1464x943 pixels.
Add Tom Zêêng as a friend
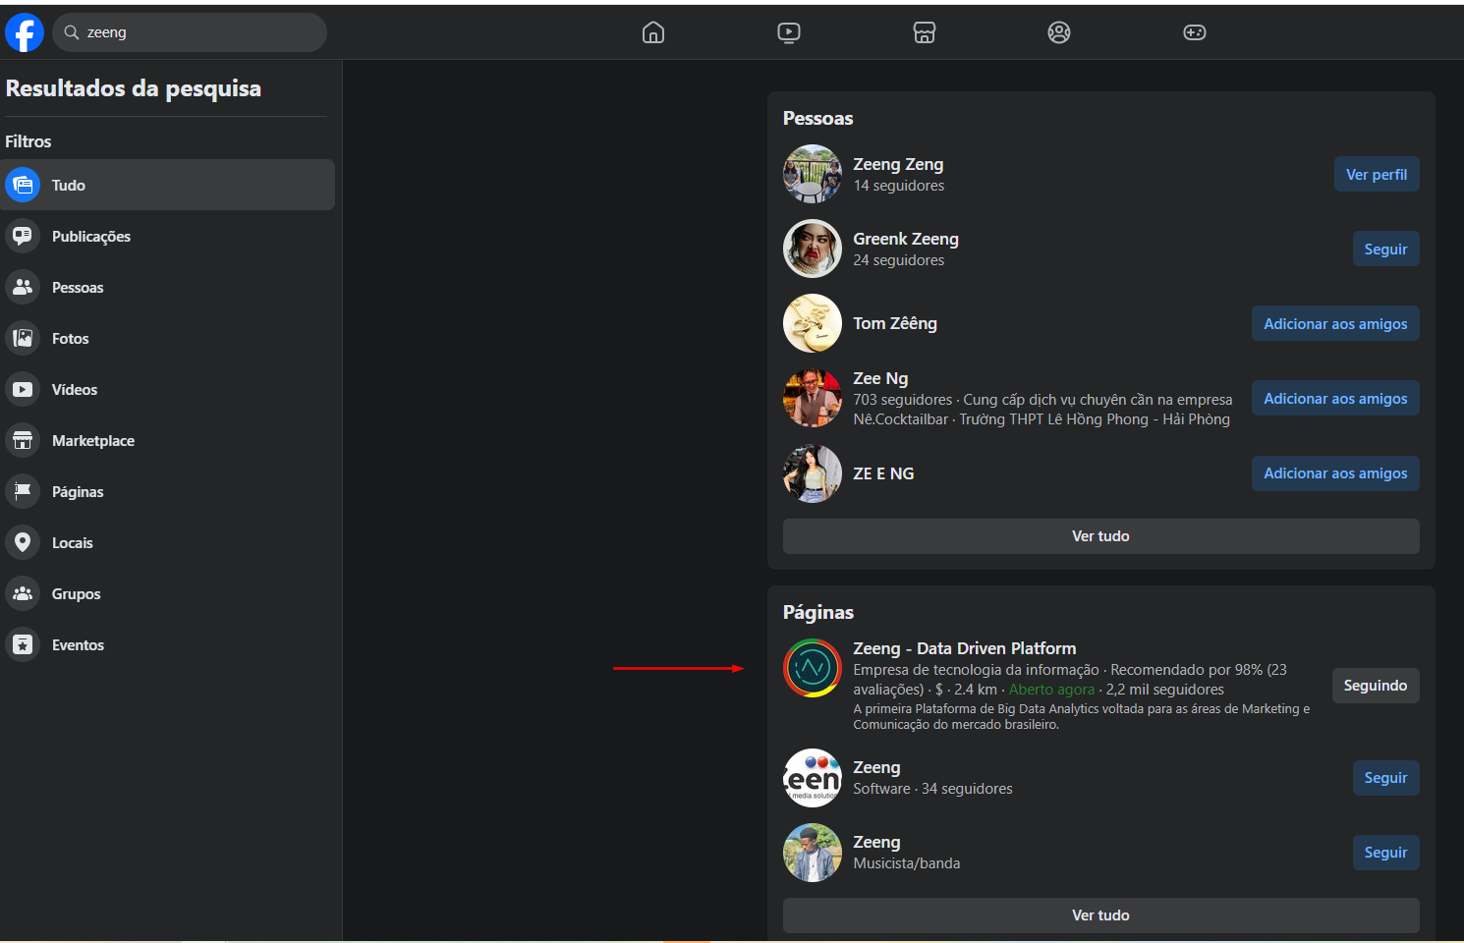[1334, 324]
